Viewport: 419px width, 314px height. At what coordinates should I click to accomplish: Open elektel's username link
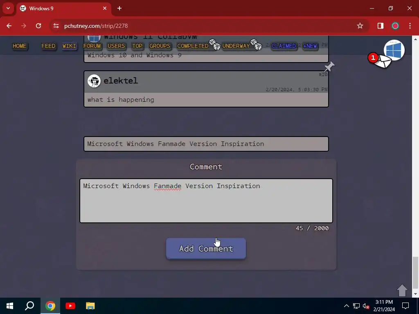tap(121, 81)
